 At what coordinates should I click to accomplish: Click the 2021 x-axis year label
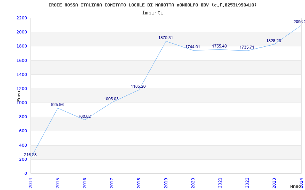(x=220, y=183)
